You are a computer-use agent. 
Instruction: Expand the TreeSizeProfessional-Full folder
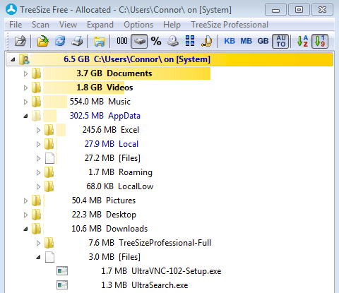(x=38, y=243)
